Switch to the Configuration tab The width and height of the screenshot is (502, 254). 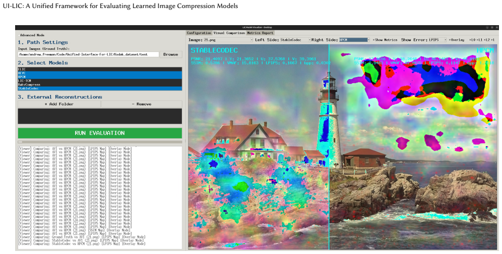pyautogui.click(x=199, y=33)
